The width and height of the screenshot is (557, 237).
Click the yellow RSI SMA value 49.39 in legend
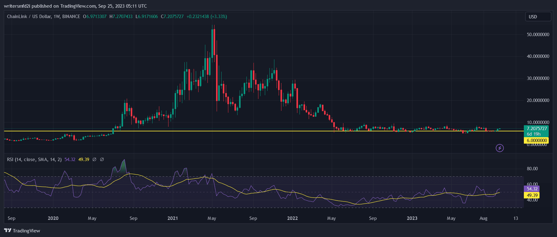pos(84,160)
